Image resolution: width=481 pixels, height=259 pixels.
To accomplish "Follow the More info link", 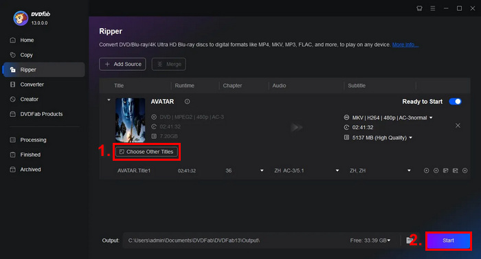I will 405,45.
